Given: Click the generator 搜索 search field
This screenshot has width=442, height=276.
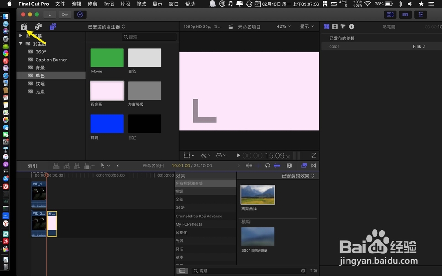Looking at the screenshot, I should tap(149, 37).
